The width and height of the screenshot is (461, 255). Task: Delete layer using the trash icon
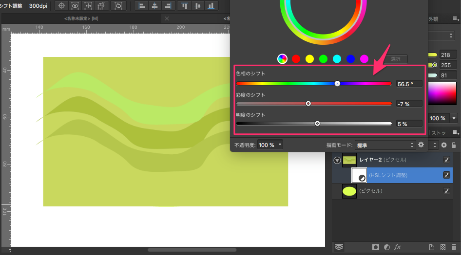pos(454,247)
